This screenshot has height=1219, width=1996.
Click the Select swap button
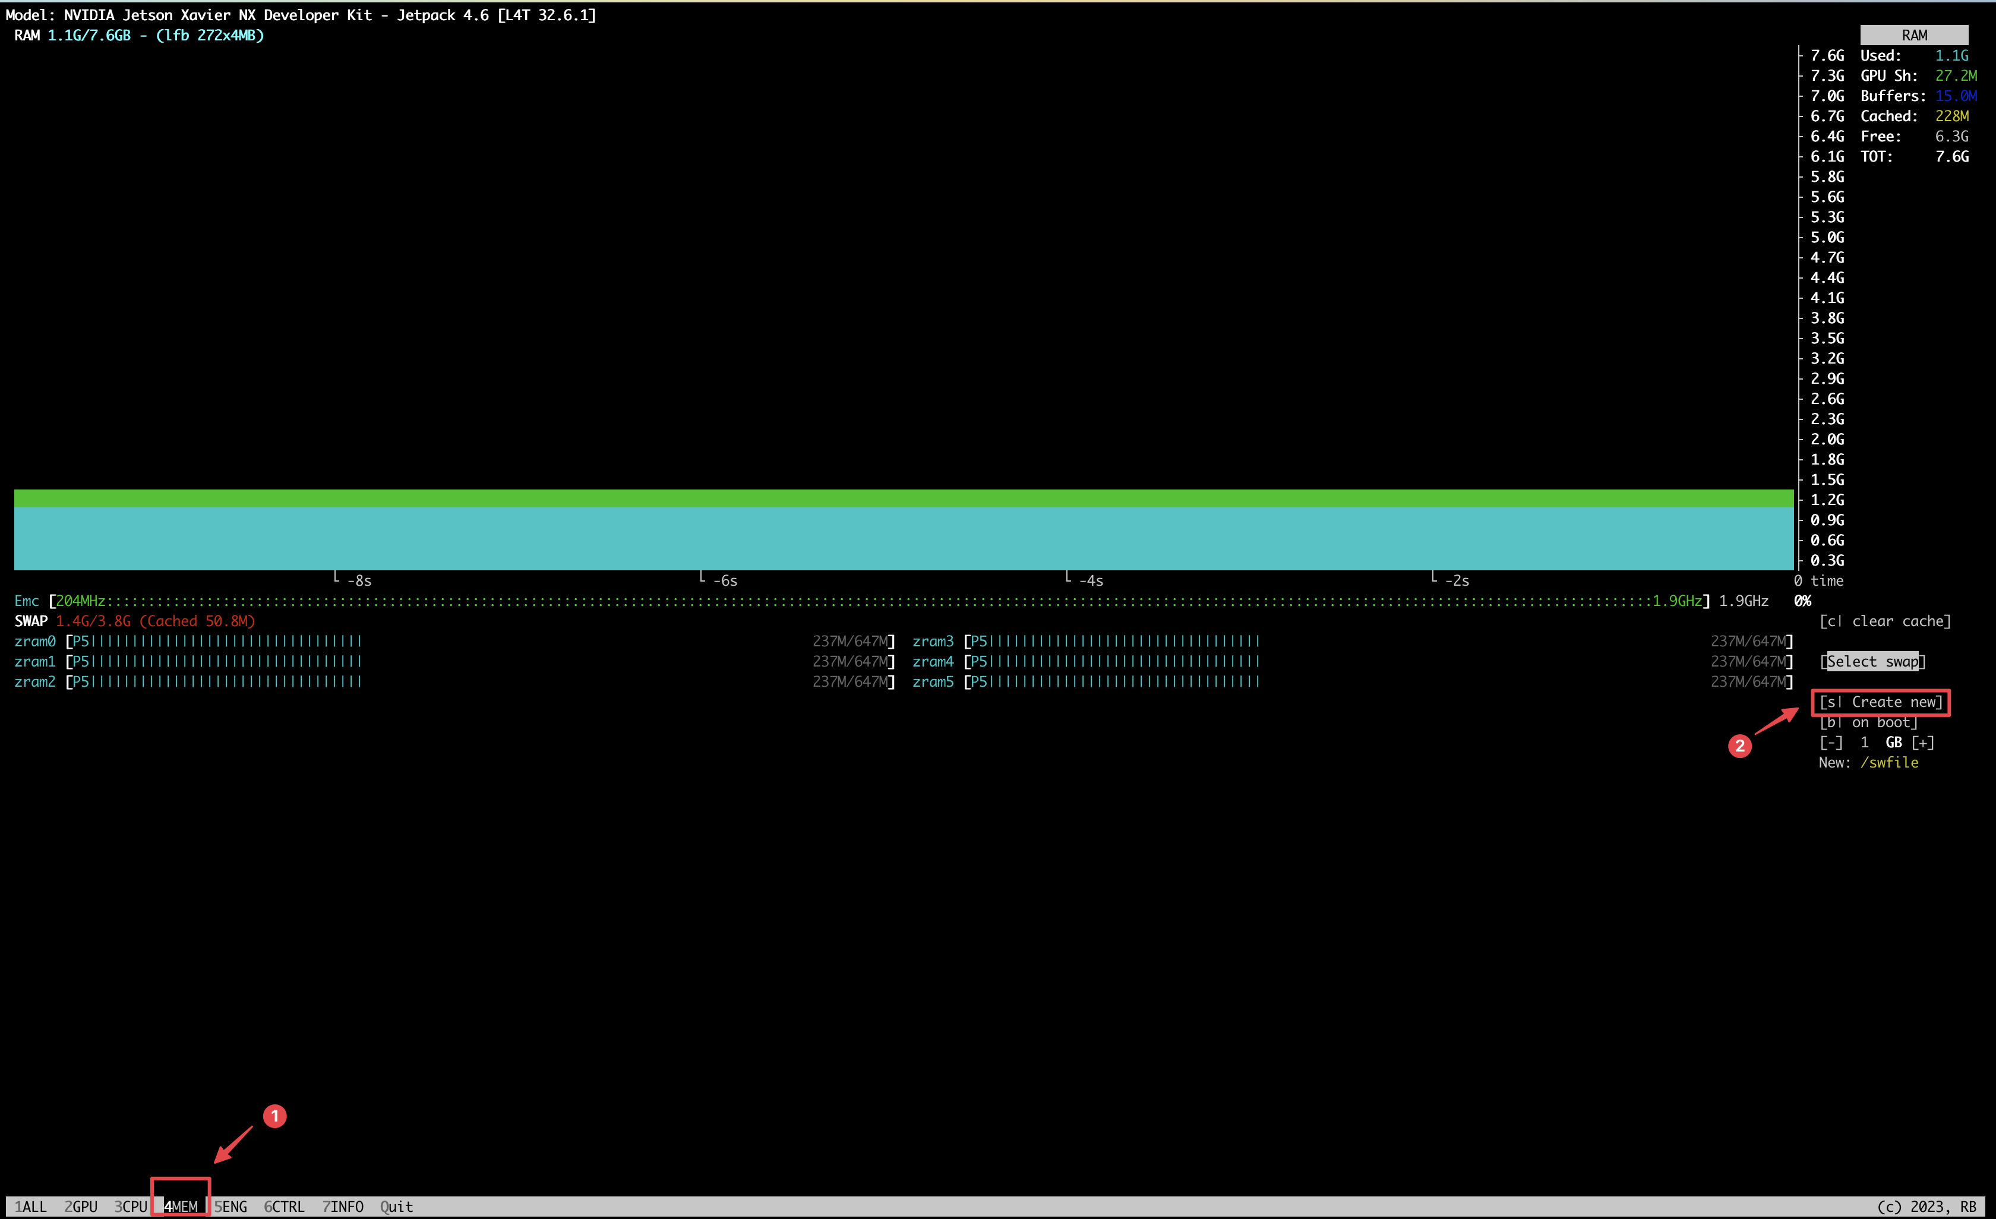1872,662
